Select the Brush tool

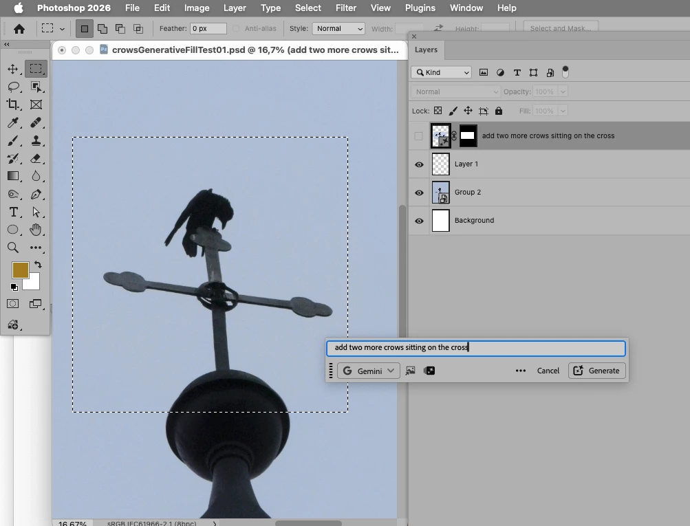click(13, 141)
